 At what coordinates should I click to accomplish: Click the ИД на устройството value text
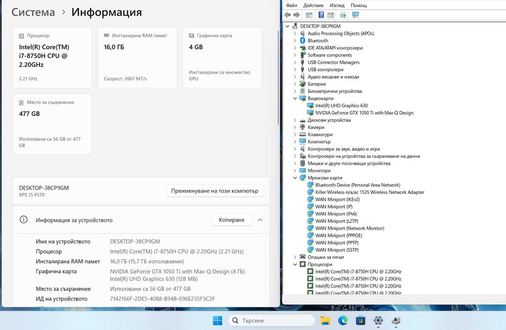(x=162, y=299)
